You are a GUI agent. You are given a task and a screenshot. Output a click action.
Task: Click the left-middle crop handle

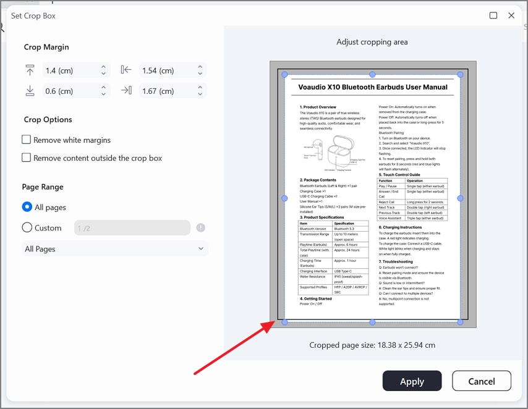(x=284, y=198)
